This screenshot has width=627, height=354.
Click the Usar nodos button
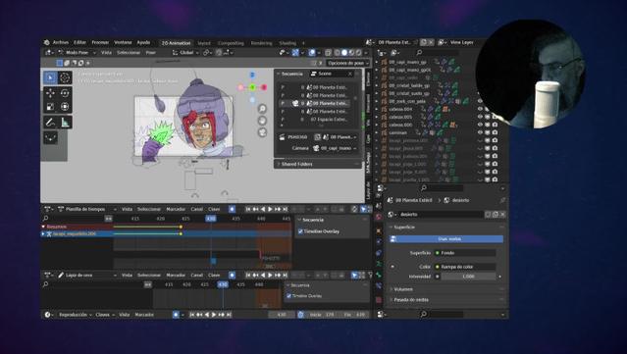[x=446, y=239]
